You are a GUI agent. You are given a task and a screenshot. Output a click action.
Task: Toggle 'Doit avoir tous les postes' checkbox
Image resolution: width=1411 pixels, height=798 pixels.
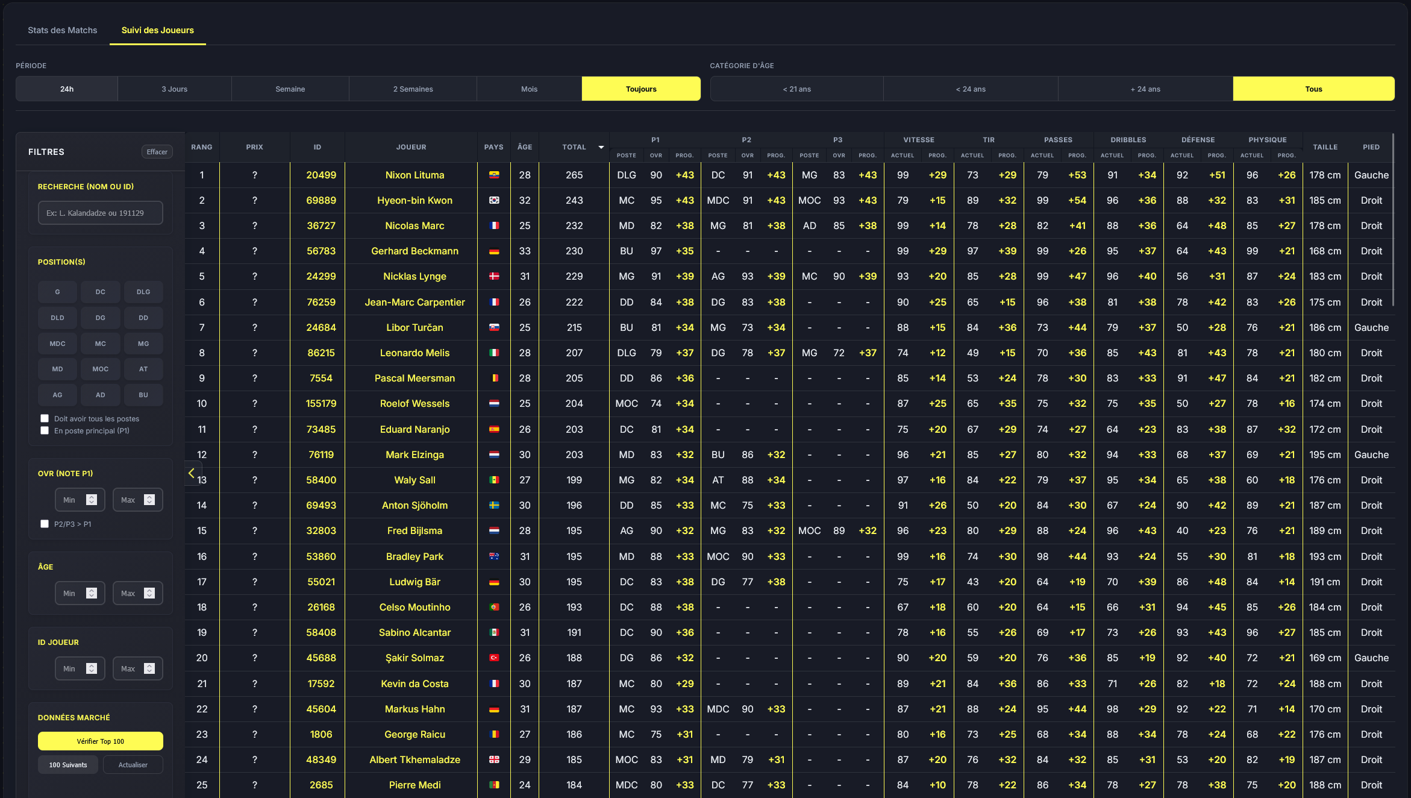click(x=45, y=418)
